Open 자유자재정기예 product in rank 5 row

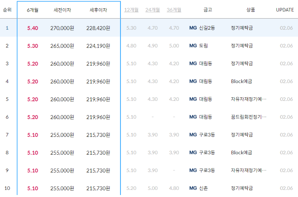(x=248, y=99)
